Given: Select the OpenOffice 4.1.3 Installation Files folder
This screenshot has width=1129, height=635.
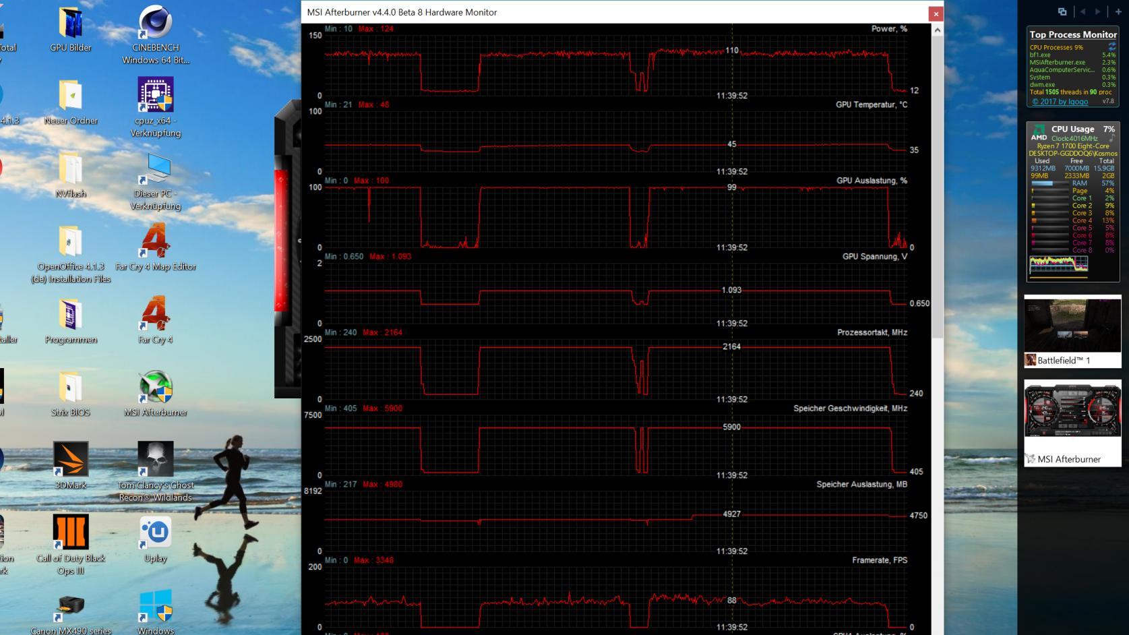Looking at the screenshot, I should pos(70,241).
